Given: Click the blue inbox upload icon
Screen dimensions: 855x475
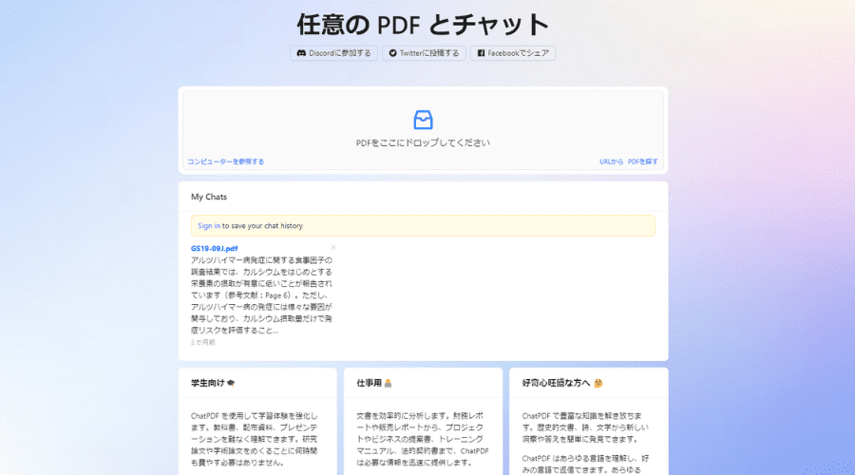Looking at the screenshot, I should [423, 120].
